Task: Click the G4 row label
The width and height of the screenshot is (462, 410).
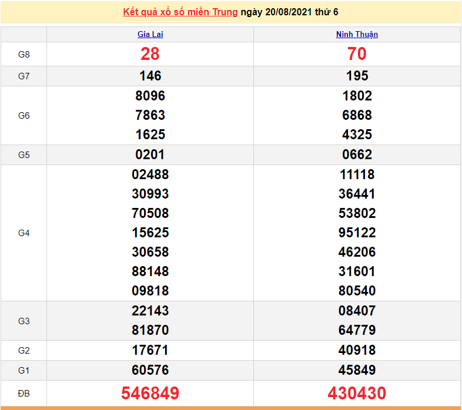Action: tap(24, 233)
